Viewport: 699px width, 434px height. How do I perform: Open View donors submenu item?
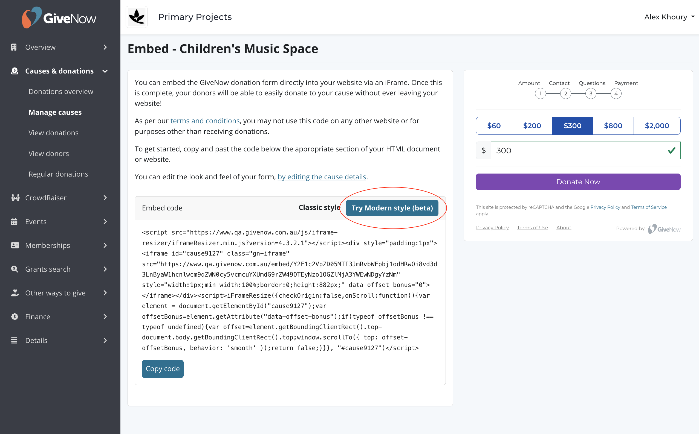point(49,154)
